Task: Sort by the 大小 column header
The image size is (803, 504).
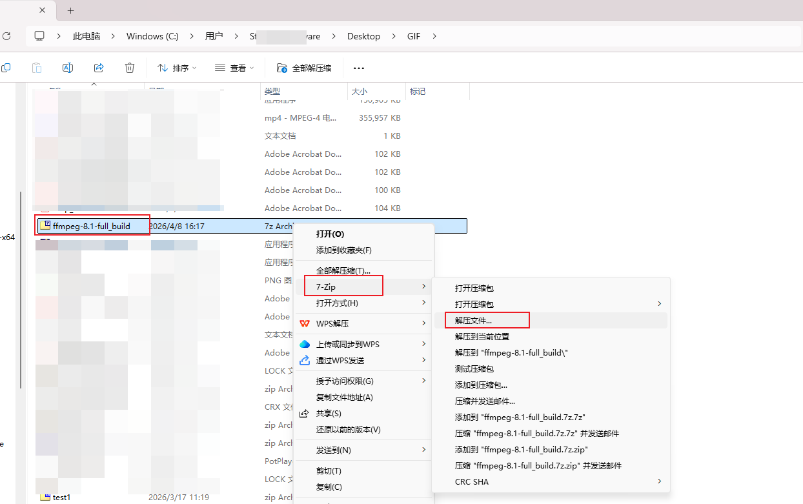Action: click(377, 92)
